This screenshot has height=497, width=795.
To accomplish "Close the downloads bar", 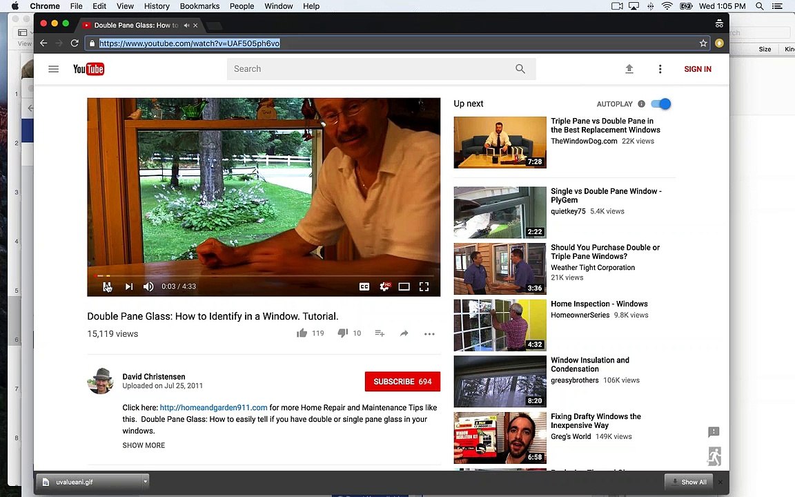I will [720, 482].
